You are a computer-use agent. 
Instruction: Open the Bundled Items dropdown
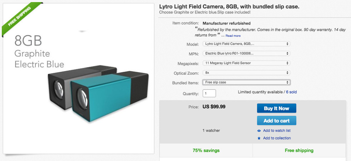click(246, 82)
